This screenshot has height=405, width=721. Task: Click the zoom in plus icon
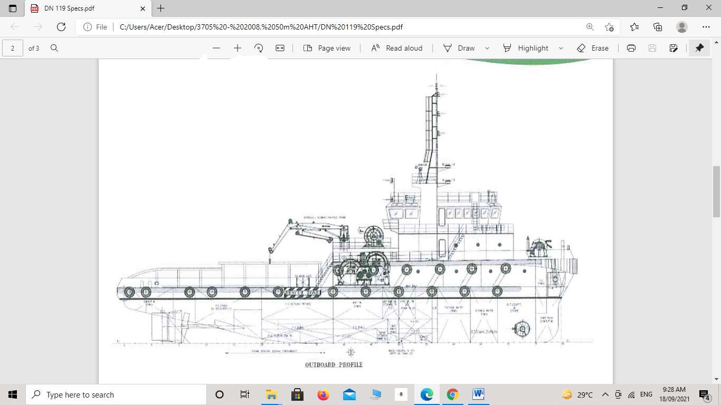(238, 48)
